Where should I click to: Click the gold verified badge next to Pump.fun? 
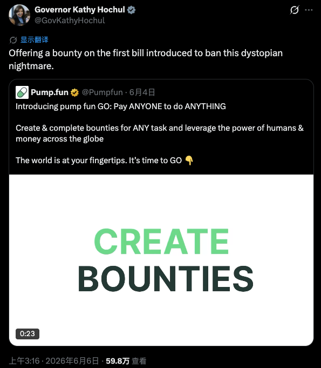[74, 92]
